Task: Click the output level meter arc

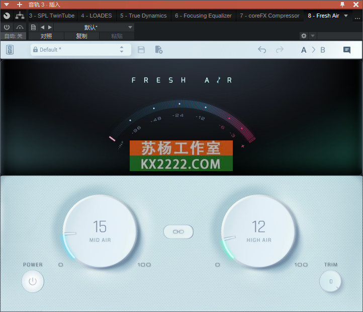Action: [182, 121]
